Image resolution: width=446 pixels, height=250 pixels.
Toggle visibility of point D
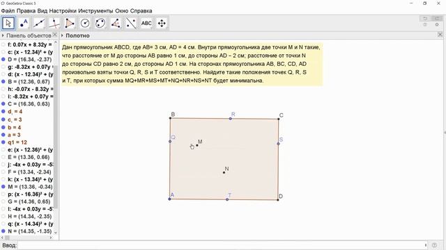(x=3, y=60)
